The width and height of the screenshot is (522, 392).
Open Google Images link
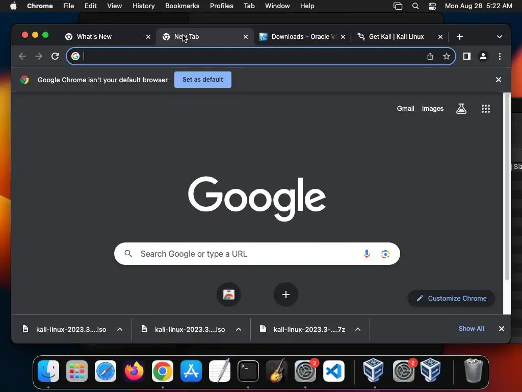[432, 109]
